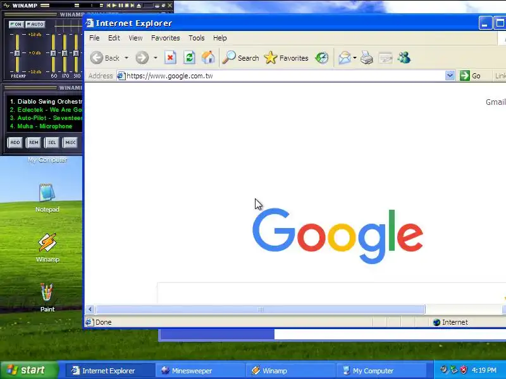Toggle the Winamp equalizer ON button

[x=16, y=24]
